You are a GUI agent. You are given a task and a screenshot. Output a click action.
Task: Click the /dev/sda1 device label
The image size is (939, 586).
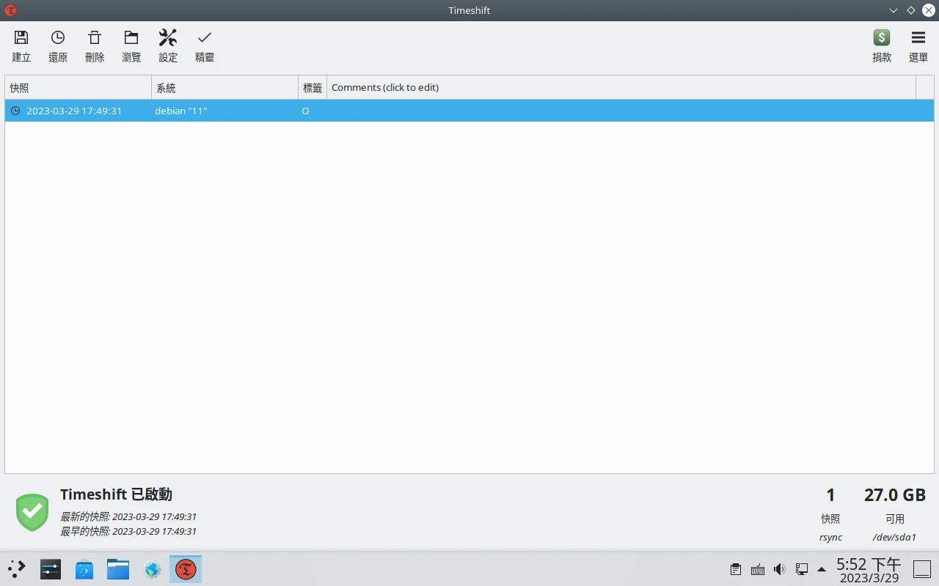tap(895, 537)
